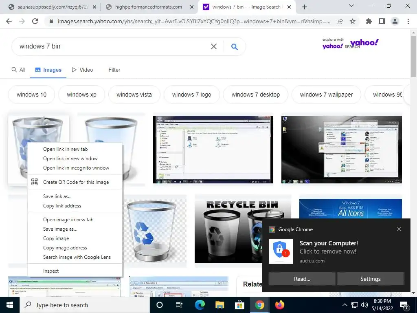Switch to the highperformancedformats.com tab
This screenshot has width=417, height=313.
pyautogui.click(x=148, y=7)
